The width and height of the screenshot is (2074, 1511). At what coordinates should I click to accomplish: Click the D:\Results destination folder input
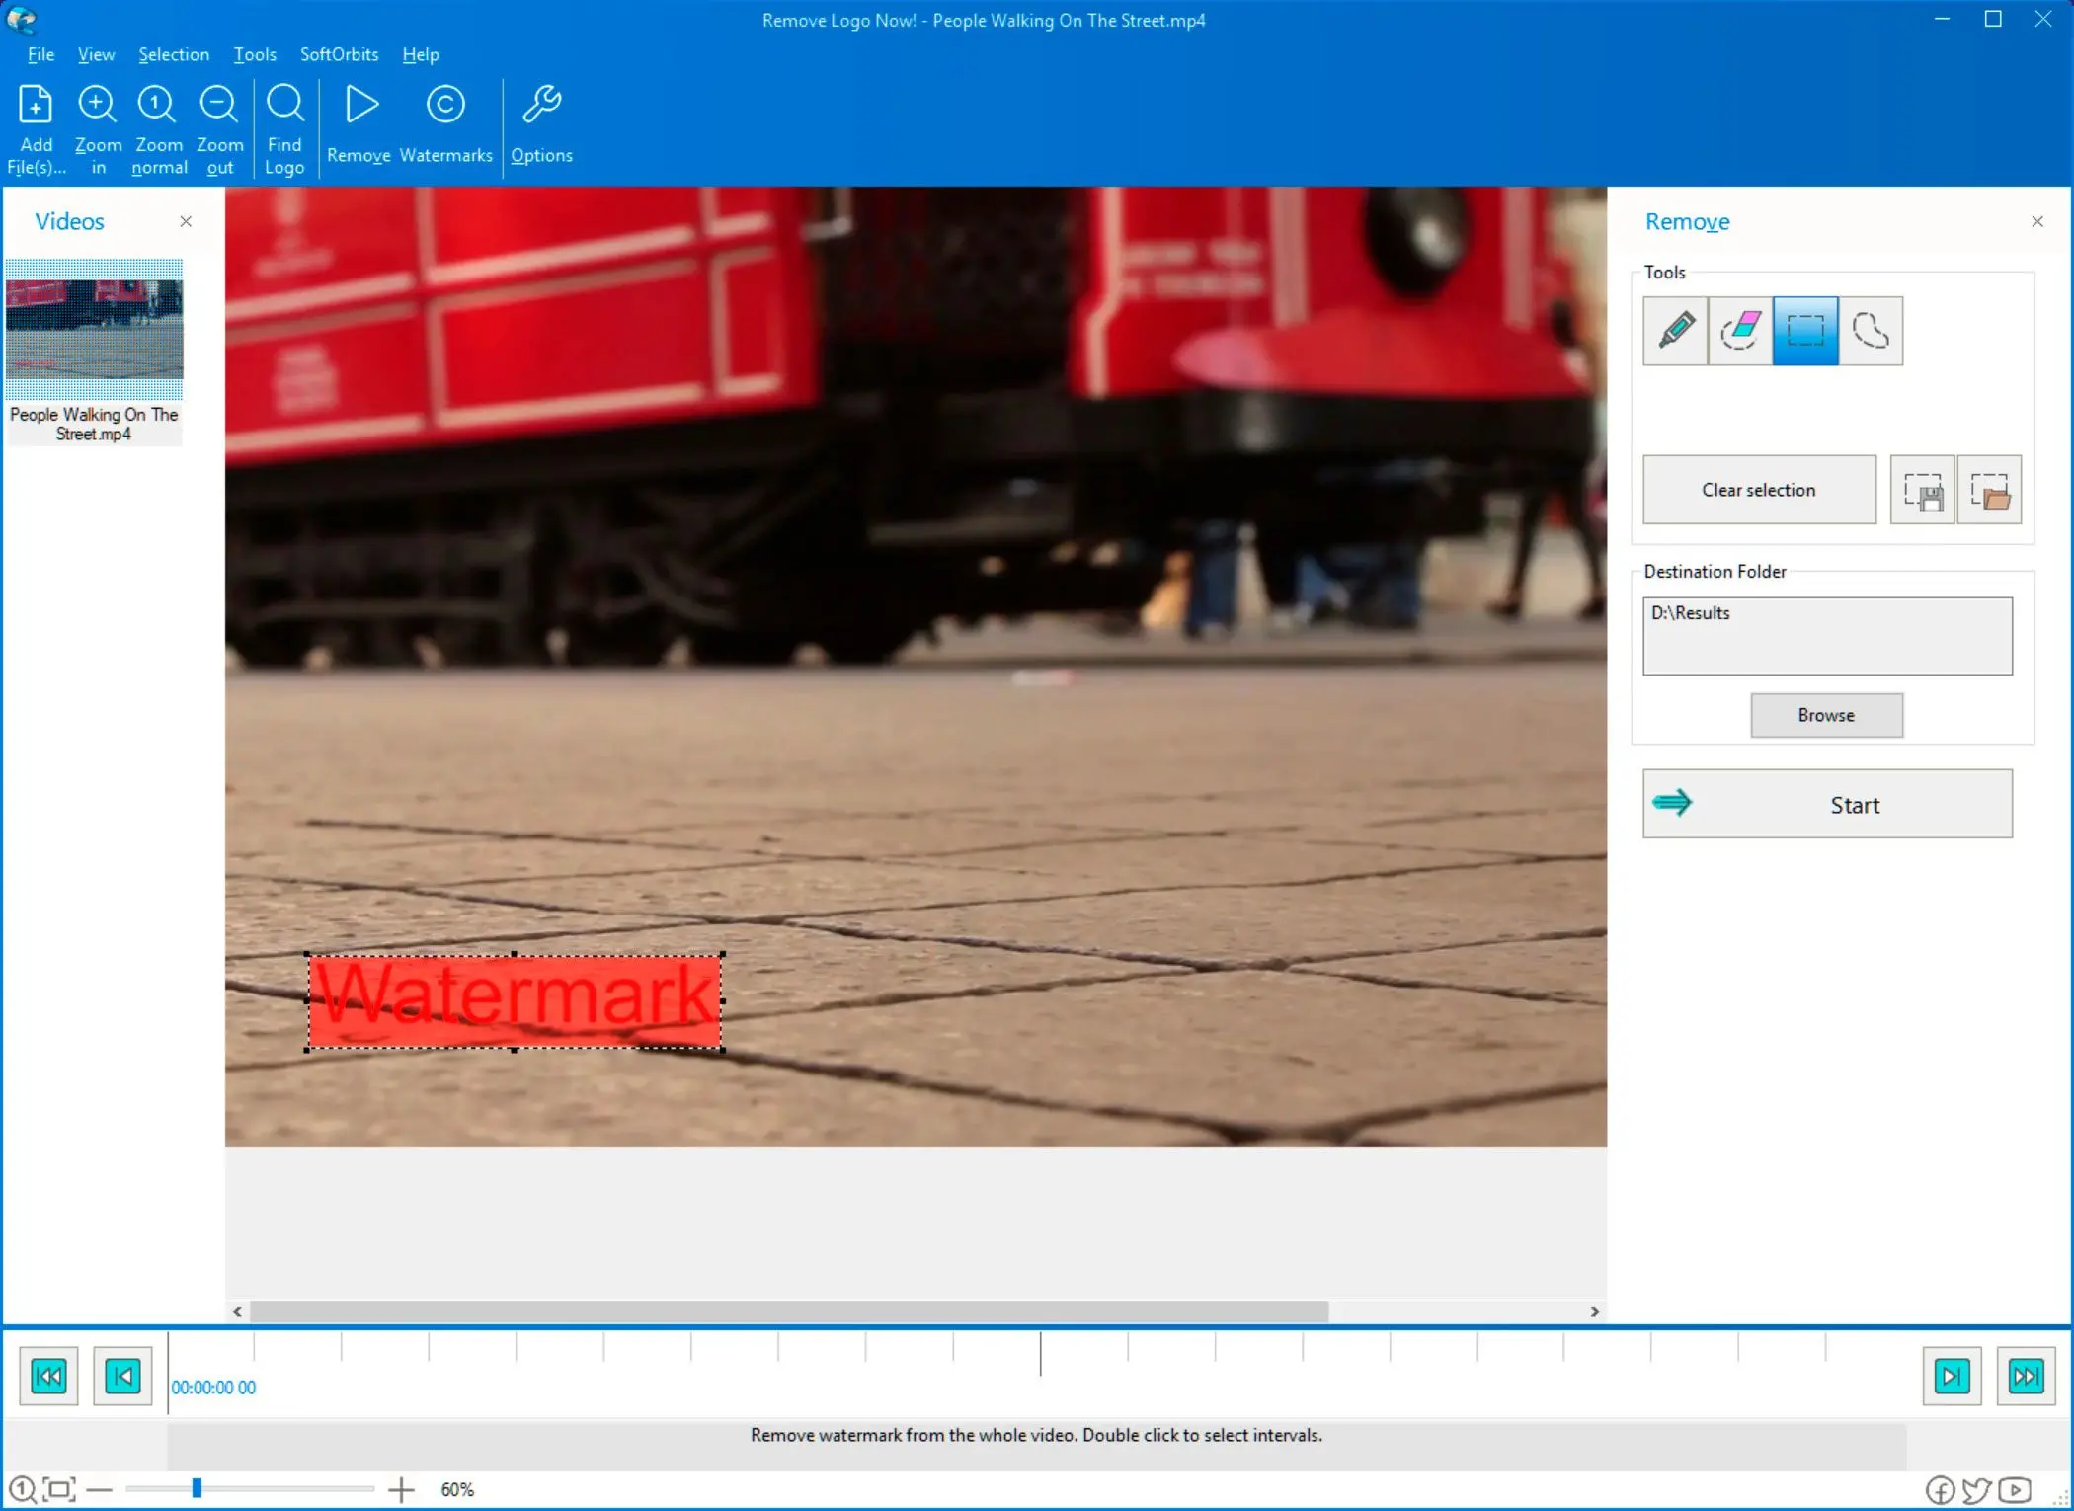point(1826,635)
